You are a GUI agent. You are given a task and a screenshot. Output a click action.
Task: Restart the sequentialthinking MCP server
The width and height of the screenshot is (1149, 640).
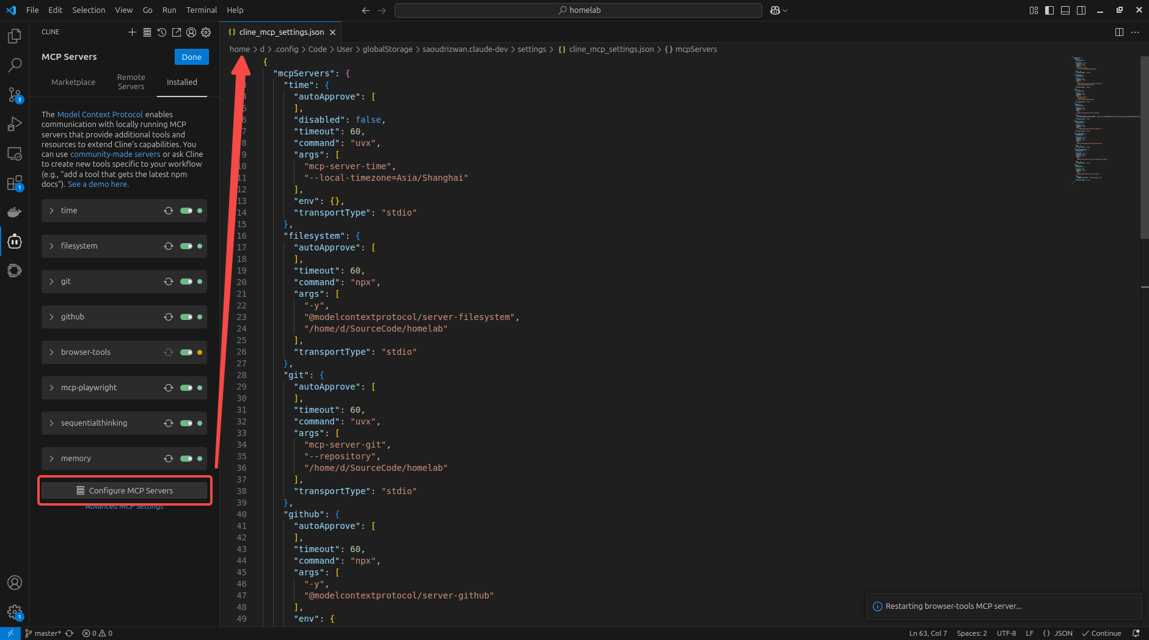pyautogui.click(x=169, y=423)
